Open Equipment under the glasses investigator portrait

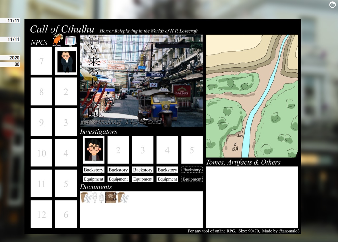click(x=93, y=179)
